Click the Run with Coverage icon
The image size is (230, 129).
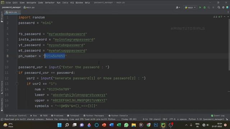pos(209,7)
